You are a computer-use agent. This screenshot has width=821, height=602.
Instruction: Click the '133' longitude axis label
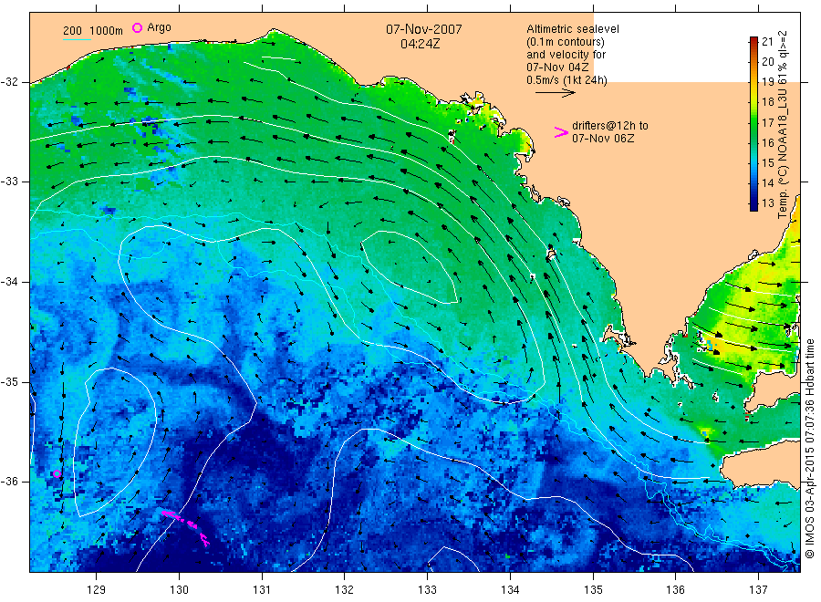pos(427,590)
